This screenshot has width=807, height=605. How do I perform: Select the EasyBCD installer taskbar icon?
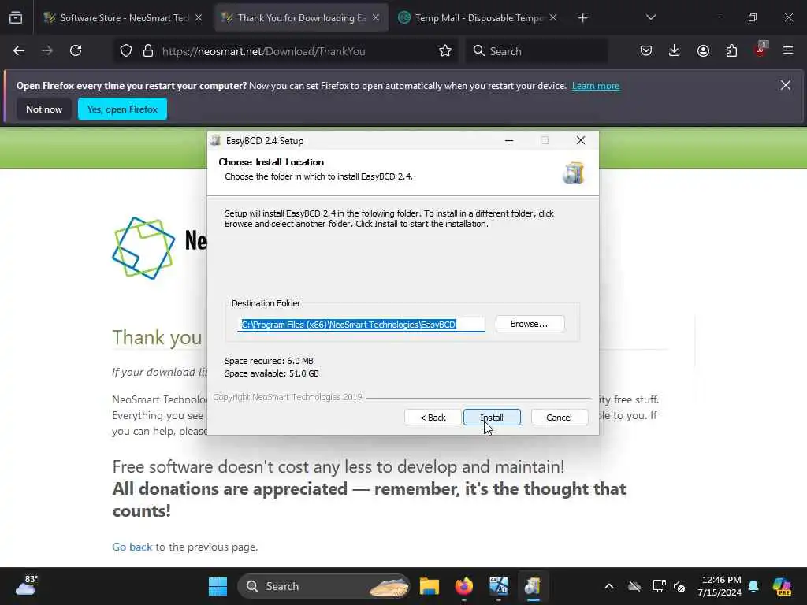pos(533,586)
